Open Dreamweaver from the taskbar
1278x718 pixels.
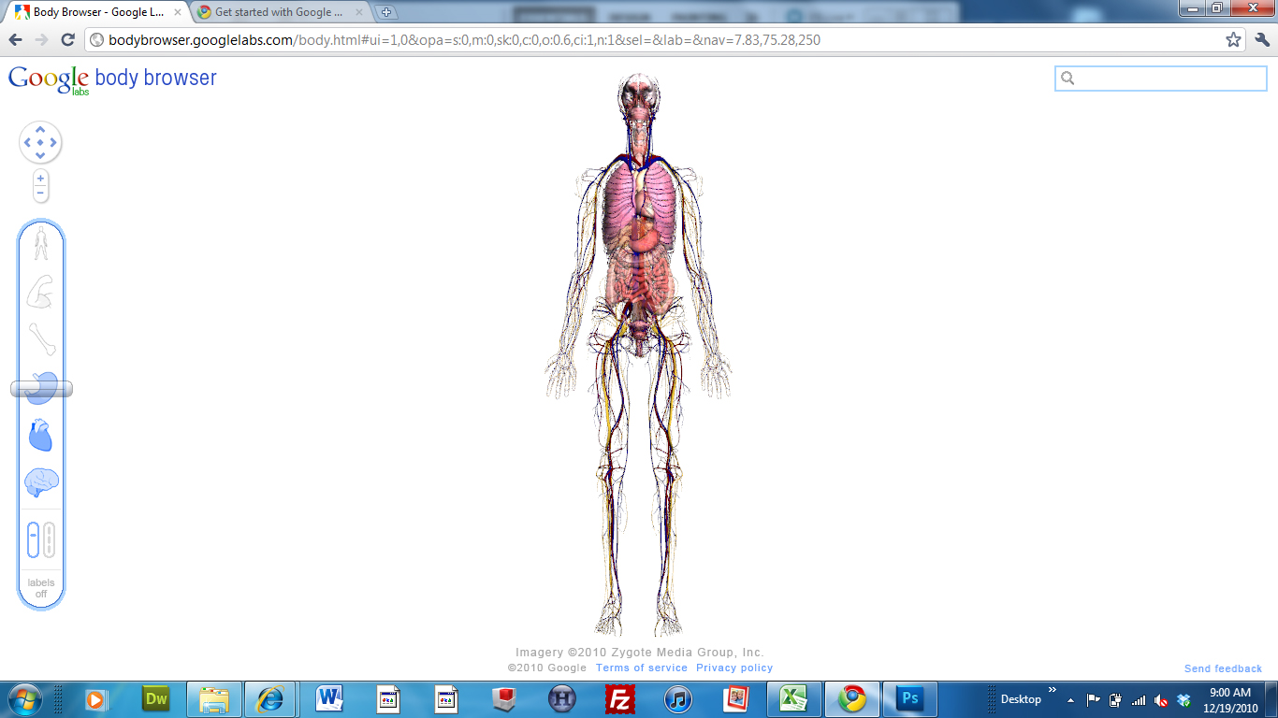[x=155, y=698]
